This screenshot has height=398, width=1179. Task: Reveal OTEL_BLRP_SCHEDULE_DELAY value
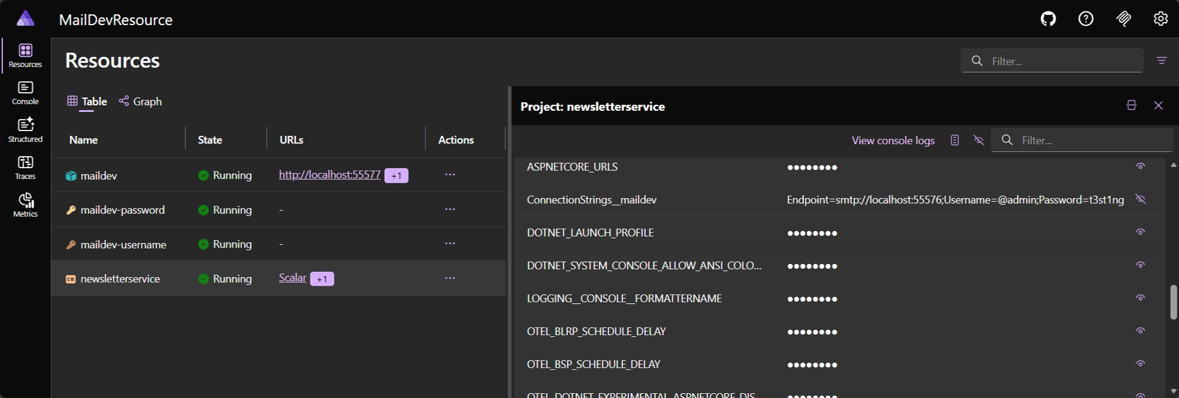(1140, 331)
